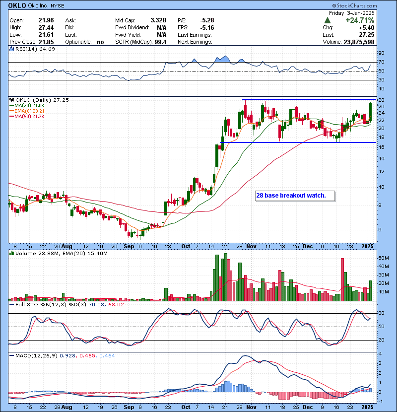Click MACD histogram value 0.464 in legend

[107, 355]
